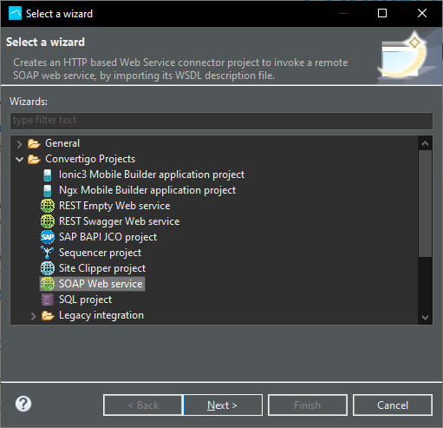Select Sequencer project entry
The height and width of the screenshot is (428, 443).
pos(100,253)
